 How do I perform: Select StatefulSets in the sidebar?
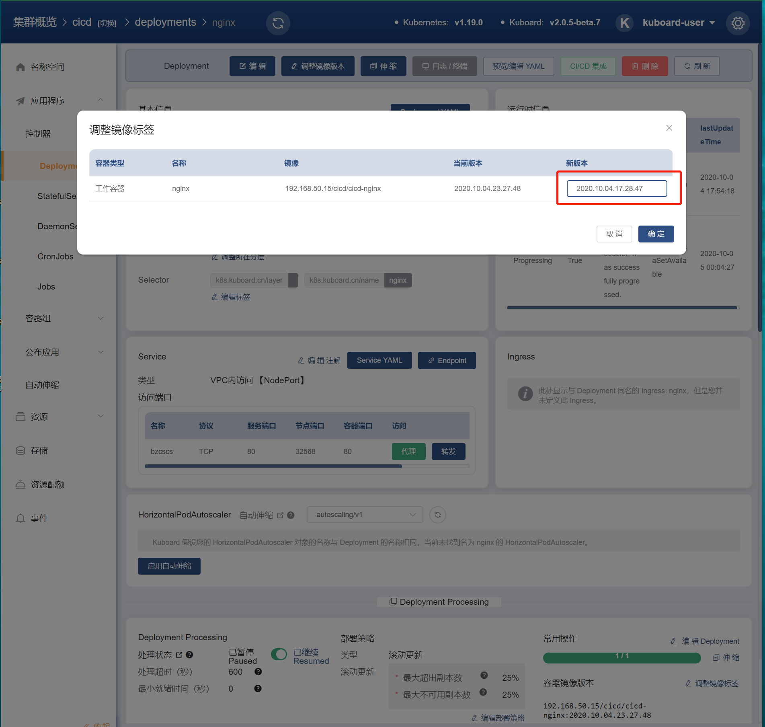click(x=57, y=196)
